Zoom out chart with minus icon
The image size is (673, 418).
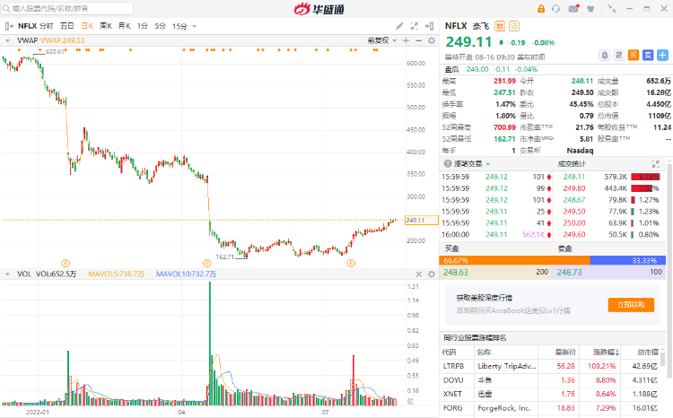click(x=419, y=40)
